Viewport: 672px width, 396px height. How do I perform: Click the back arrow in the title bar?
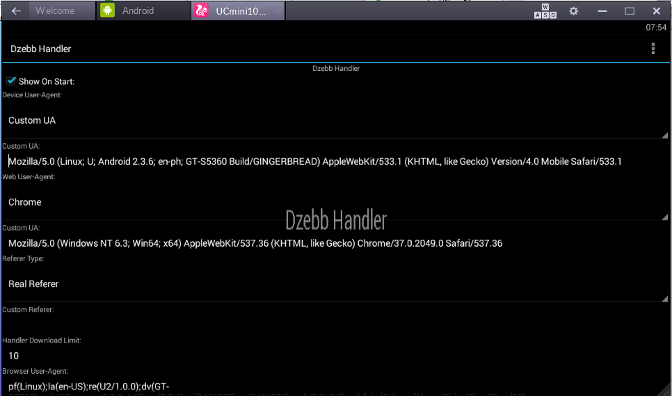point(16,11)
